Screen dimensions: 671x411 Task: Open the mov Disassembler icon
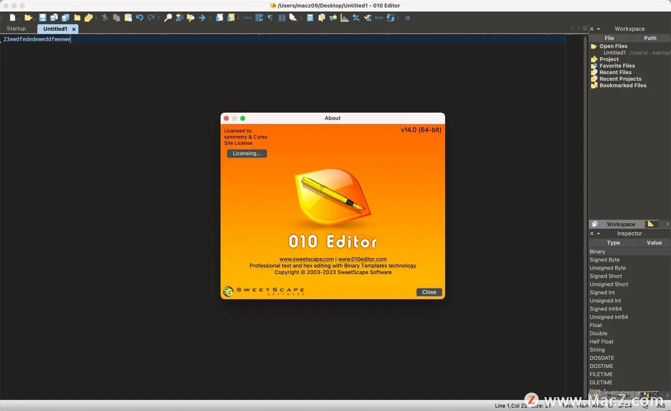[379, 18]
